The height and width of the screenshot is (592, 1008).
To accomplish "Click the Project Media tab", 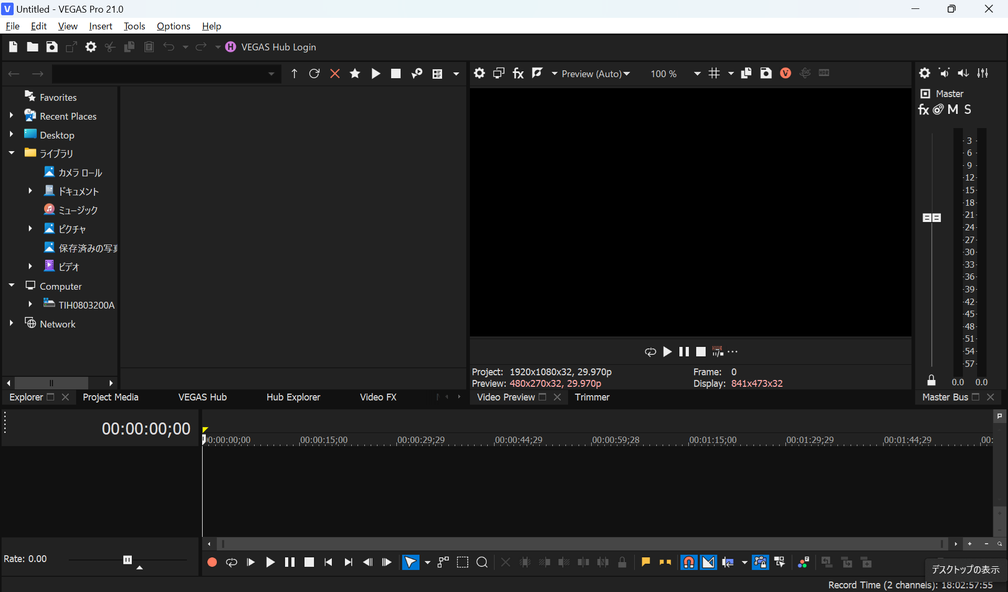I will pyautogui.click(x=111, y=397).
